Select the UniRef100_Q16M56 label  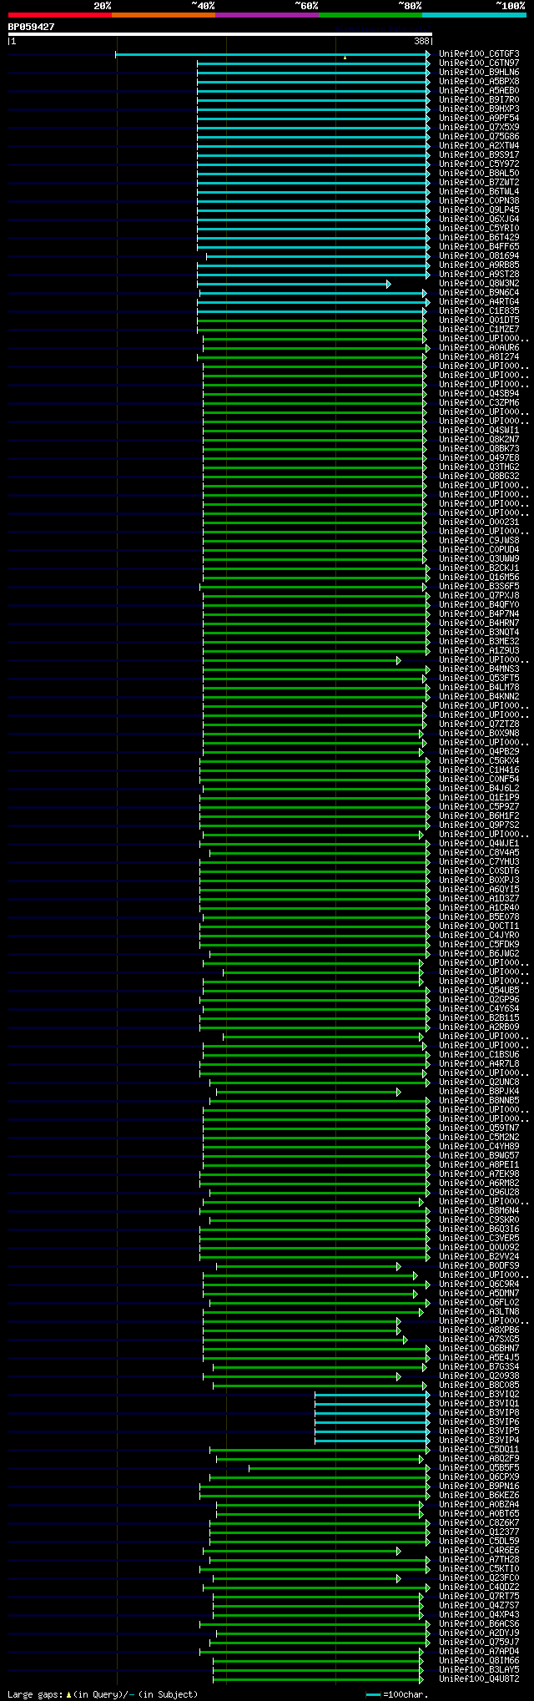(479, 578)
